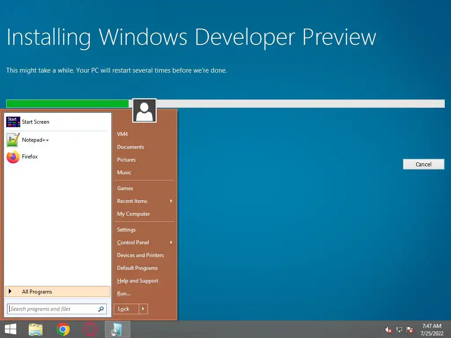
Task: Launch Google Chrome from the taskbar
Action: click(63, 329)
